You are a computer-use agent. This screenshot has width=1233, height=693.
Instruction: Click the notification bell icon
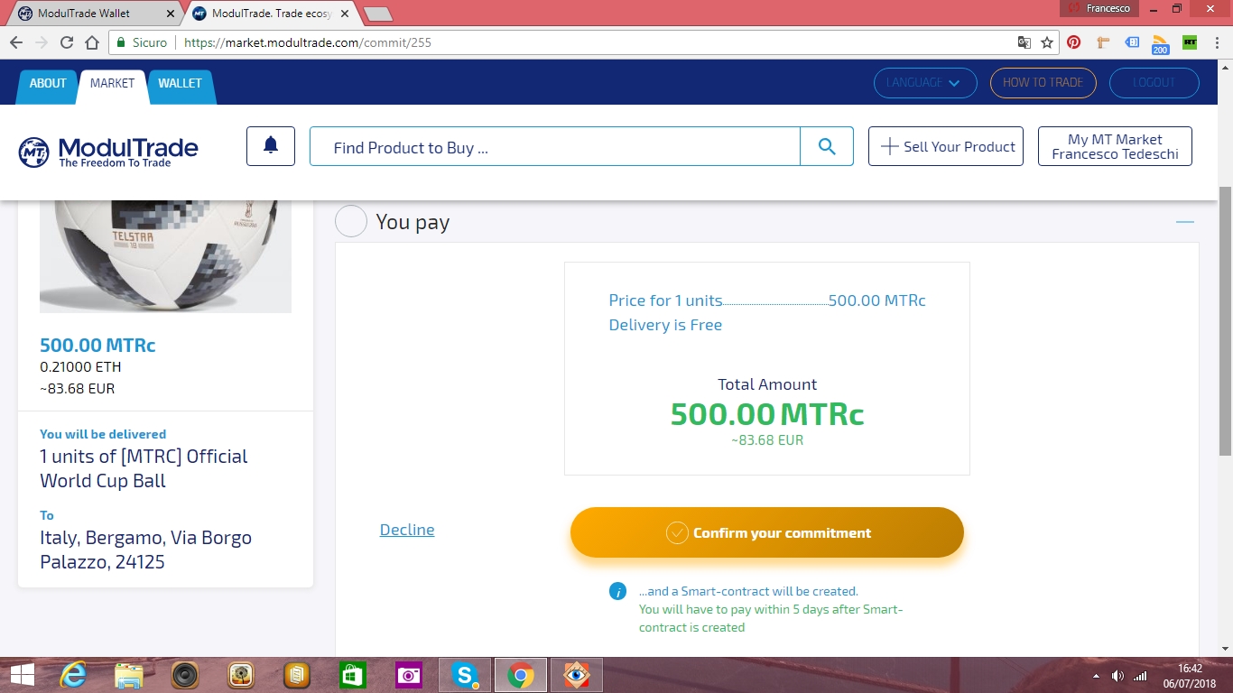(271, 146)
